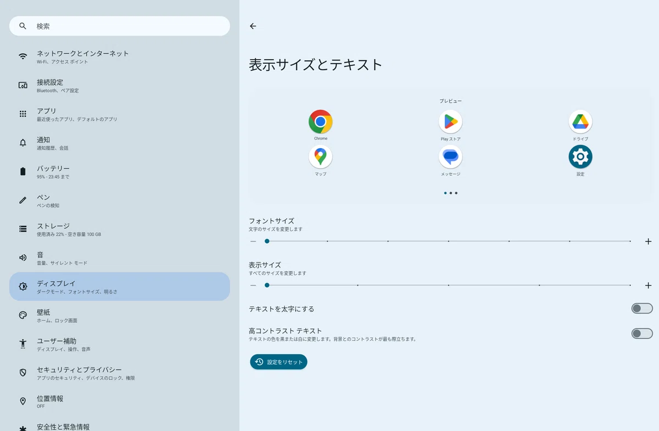The height and width of the screenshot is (431, 659).
Task: Go back with the arrow icon
Action: point(253,26)
